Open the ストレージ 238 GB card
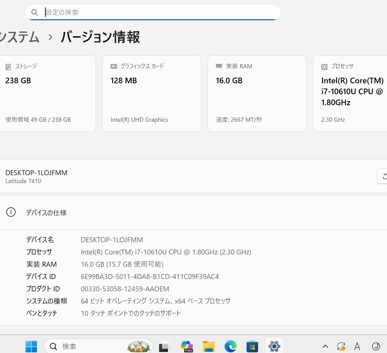The width and height of the screenshot is (387, 353). click(x=47, y=93)
